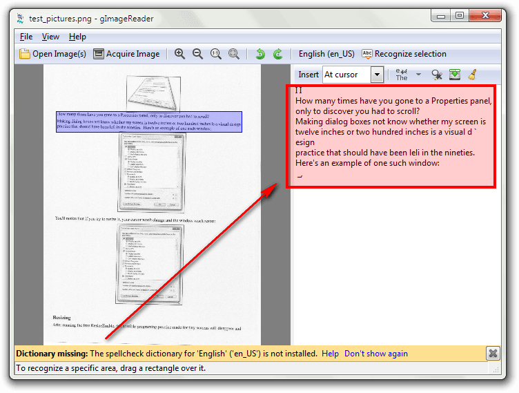Clear output text with broom icon
Image resolution: width=519 pixels, height=393 pixels.
(x=473, y=75)
